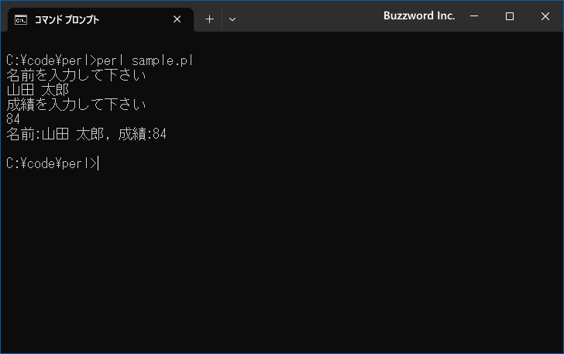This screenshot has height=354, width=564.
Task: Click the entered score line 84
Action: 13,119
